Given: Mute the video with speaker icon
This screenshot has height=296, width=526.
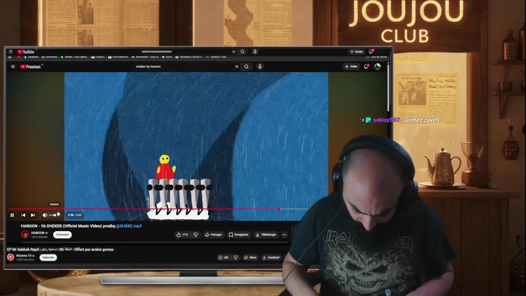Looking at the screenshot, I should (45, 215).
